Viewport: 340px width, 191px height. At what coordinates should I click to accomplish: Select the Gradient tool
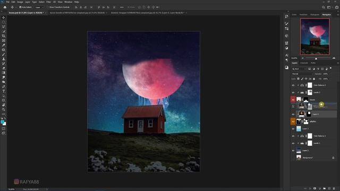click(x=4, y=73)
